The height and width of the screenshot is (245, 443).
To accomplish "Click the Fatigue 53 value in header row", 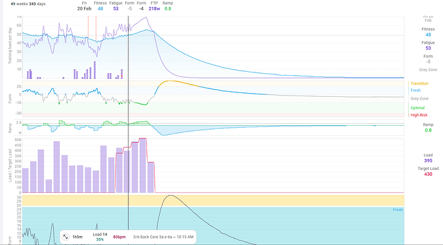I will [x=116, y=8].
